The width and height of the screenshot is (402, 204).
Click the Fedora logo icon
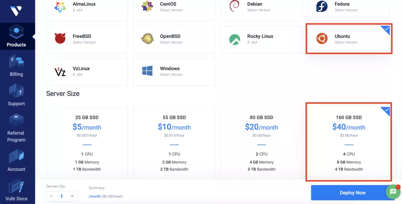point(322,6)
